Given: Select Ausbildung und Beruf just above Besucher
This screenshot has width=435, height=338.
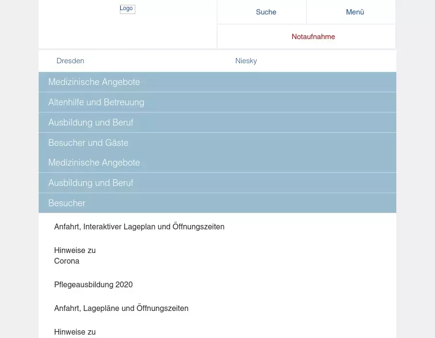Looking at the screenshot, I should 91,183.
